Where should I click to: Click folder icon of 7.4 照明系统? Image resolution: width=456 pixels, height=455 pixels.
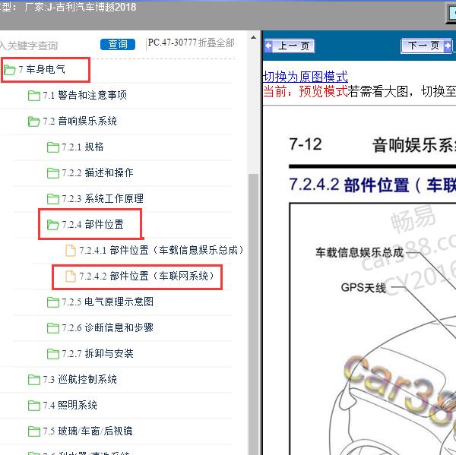pos(33,406)
